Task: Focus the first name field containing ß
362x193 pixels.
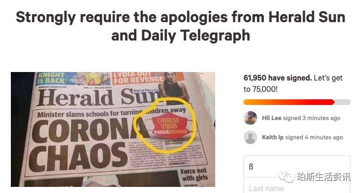Action: pos(297,167)
